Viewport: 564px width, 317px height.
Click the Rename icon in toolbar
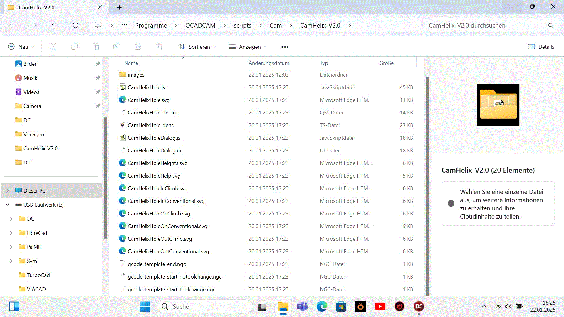click(x=117, y=47)
